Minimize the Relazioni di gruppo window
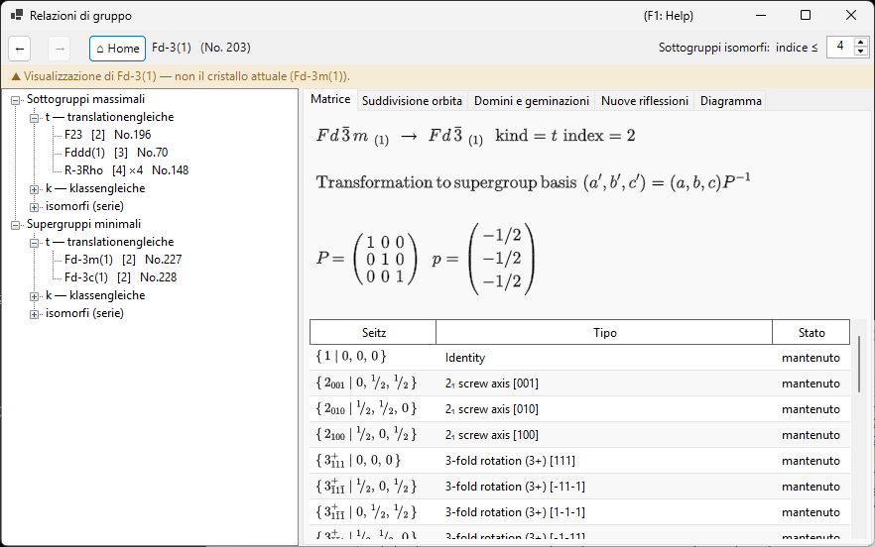The height and width of the screenshot is (547, 875). (762, 15)
